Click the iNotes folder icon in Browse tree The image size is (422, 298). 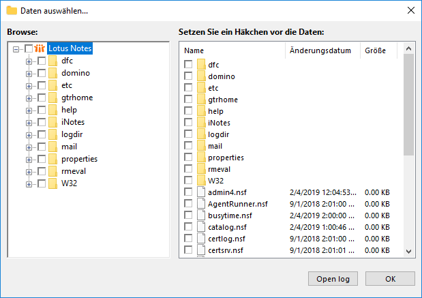click(52, 122)
